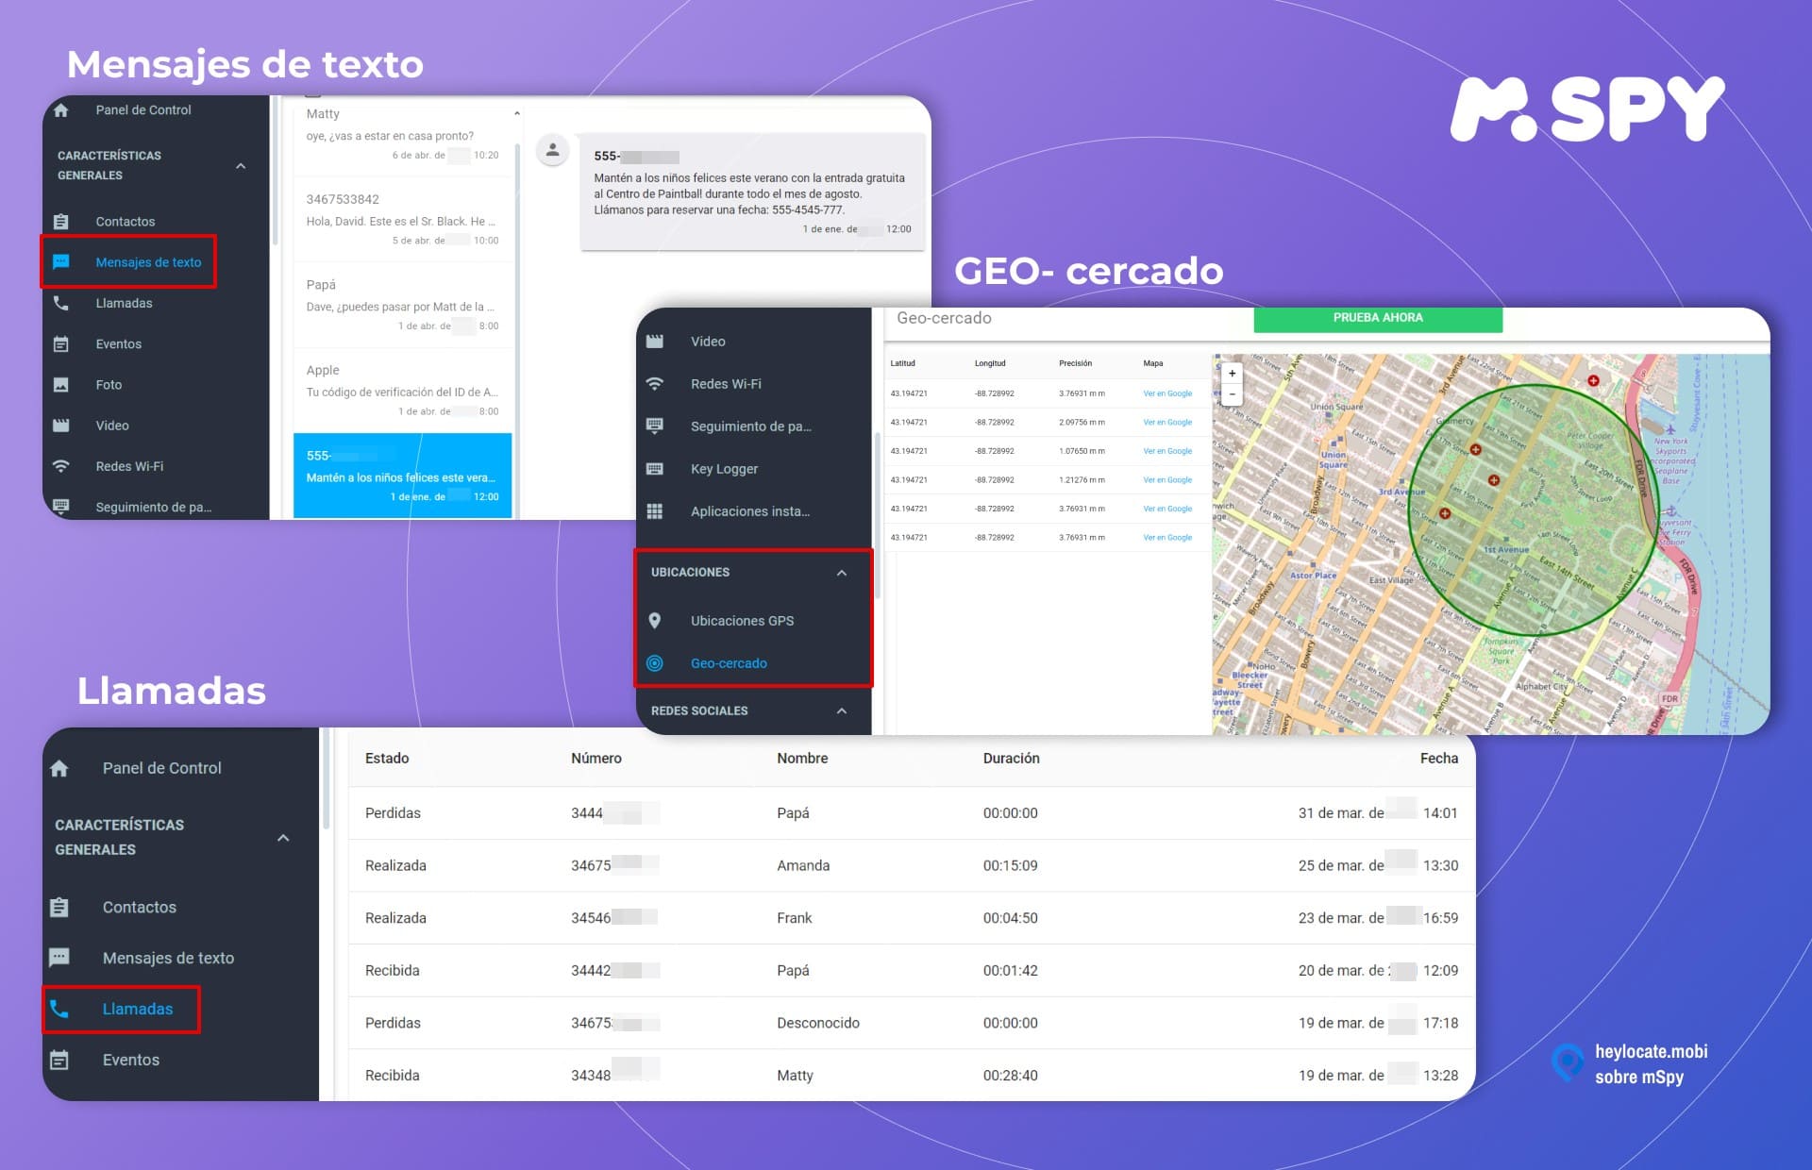Viewport: 1812px width, 1170px height.
Task: Click the calendar icon beside Eventos in the bottom sidebar
Action: click(x=59, y=1060)
